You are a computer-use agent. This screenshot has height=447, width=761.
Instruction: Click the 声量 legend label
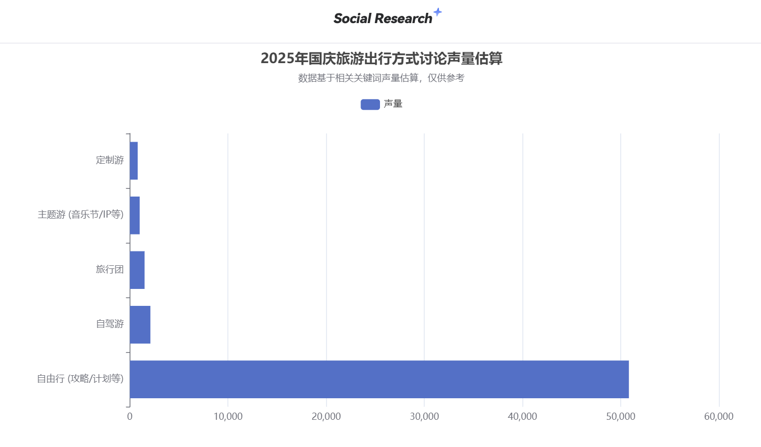click(x=393, y=104)
